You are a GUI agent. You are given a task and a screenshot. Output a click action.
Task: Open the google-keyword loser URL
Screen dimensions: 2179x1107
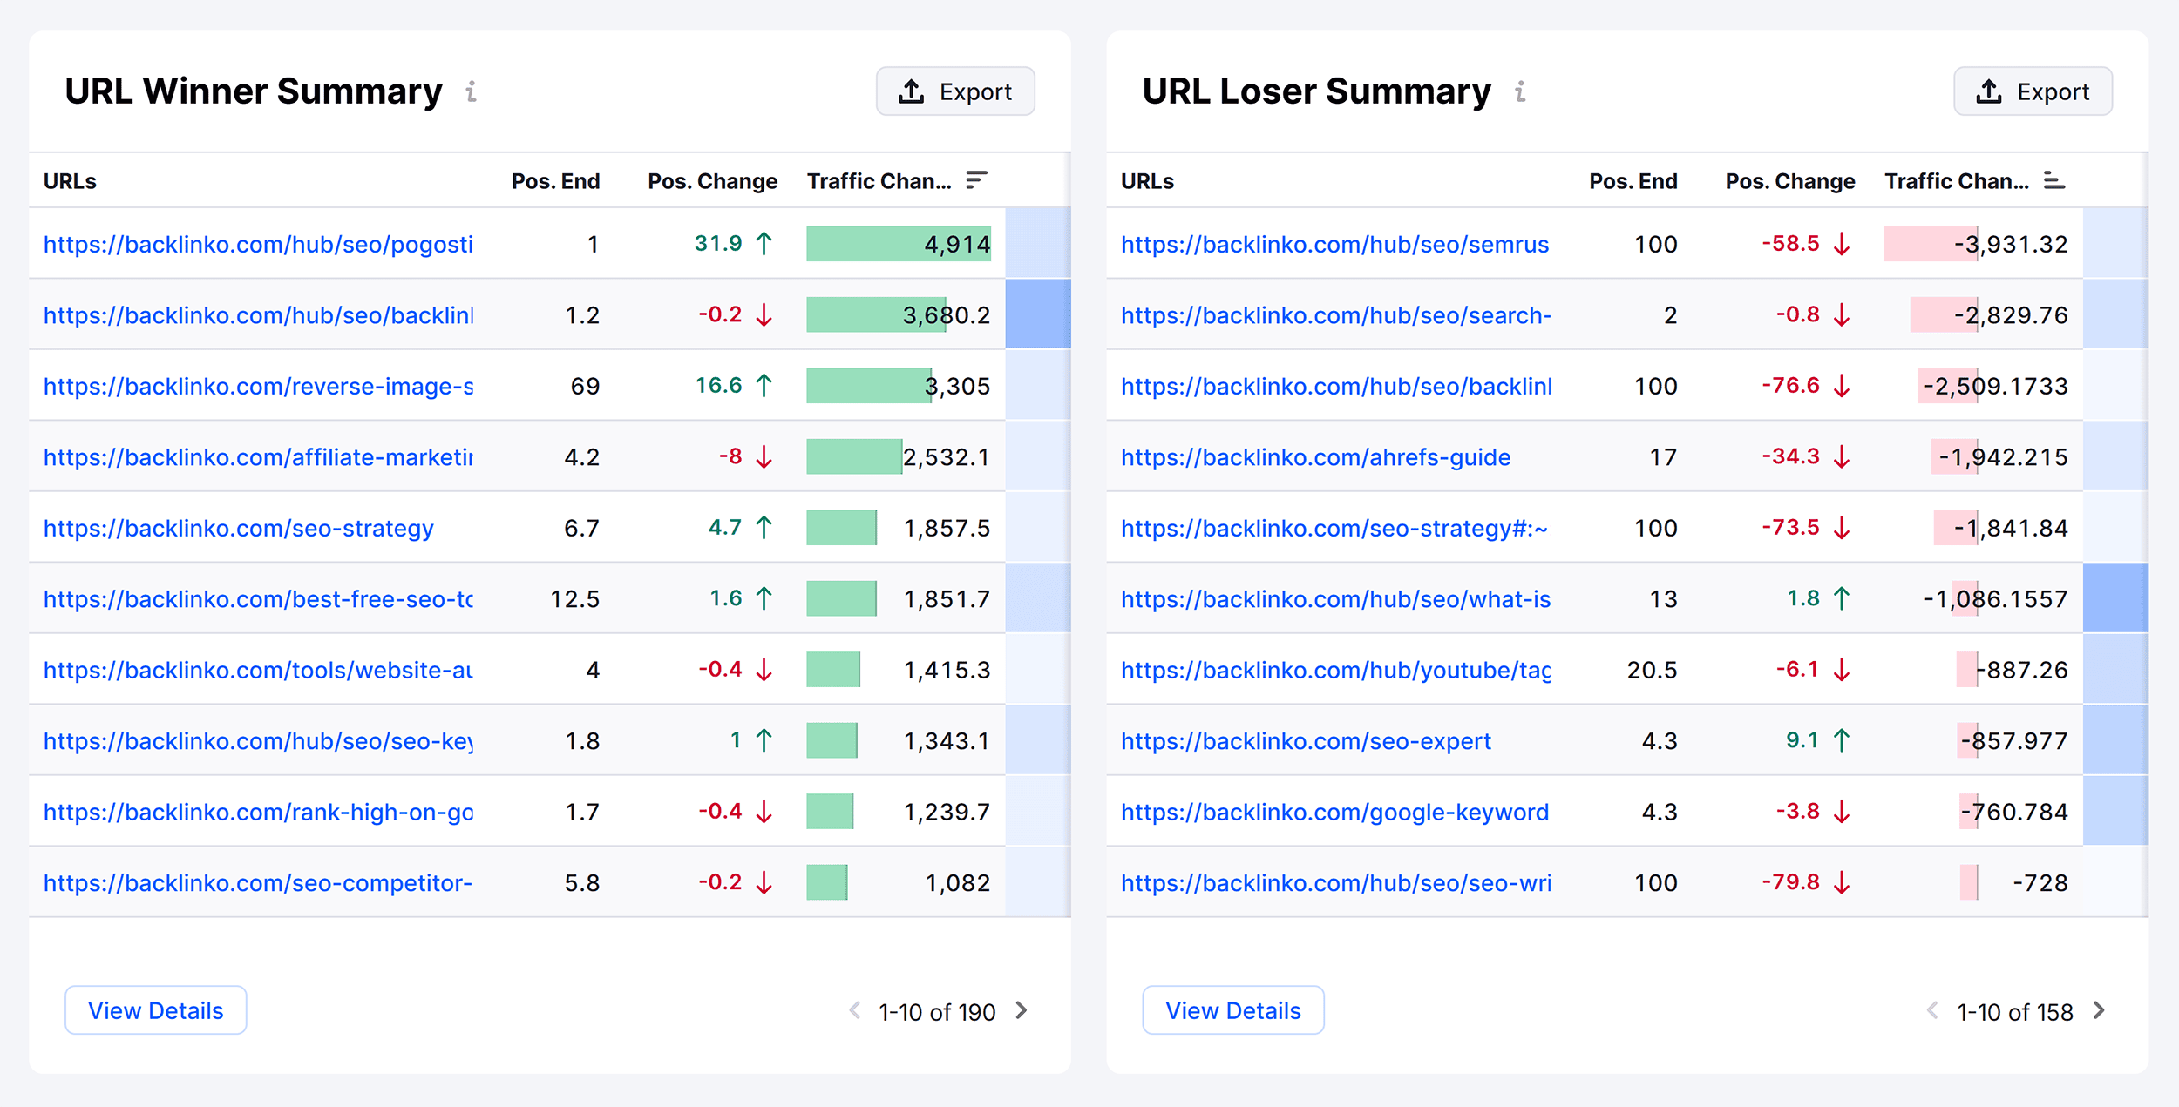tap(1335, 812)
